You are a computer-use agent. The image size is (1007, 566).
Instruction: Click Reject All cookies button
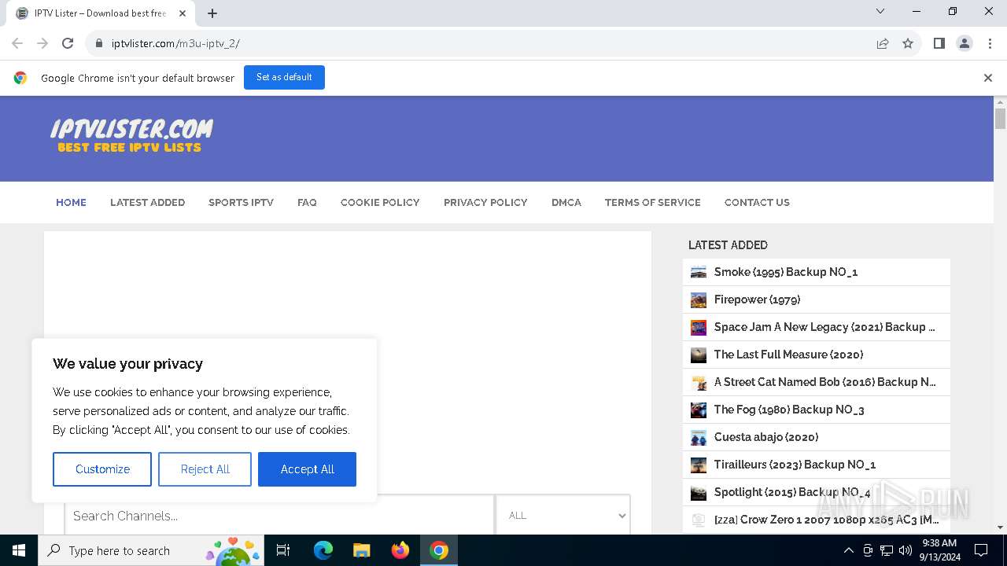click(x=205, y=469)
